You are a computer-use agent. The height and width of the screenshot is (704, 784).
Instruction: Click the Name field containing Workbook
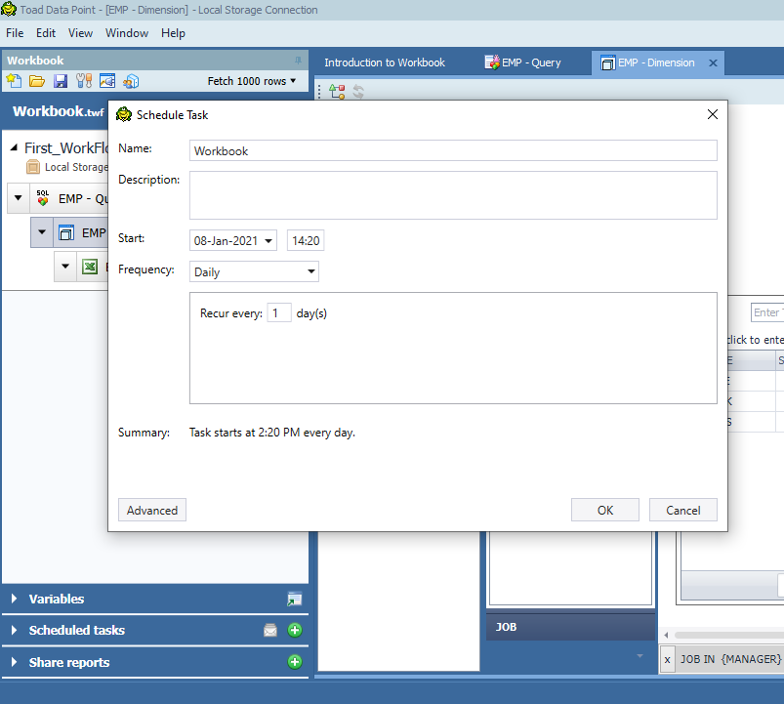453,150
